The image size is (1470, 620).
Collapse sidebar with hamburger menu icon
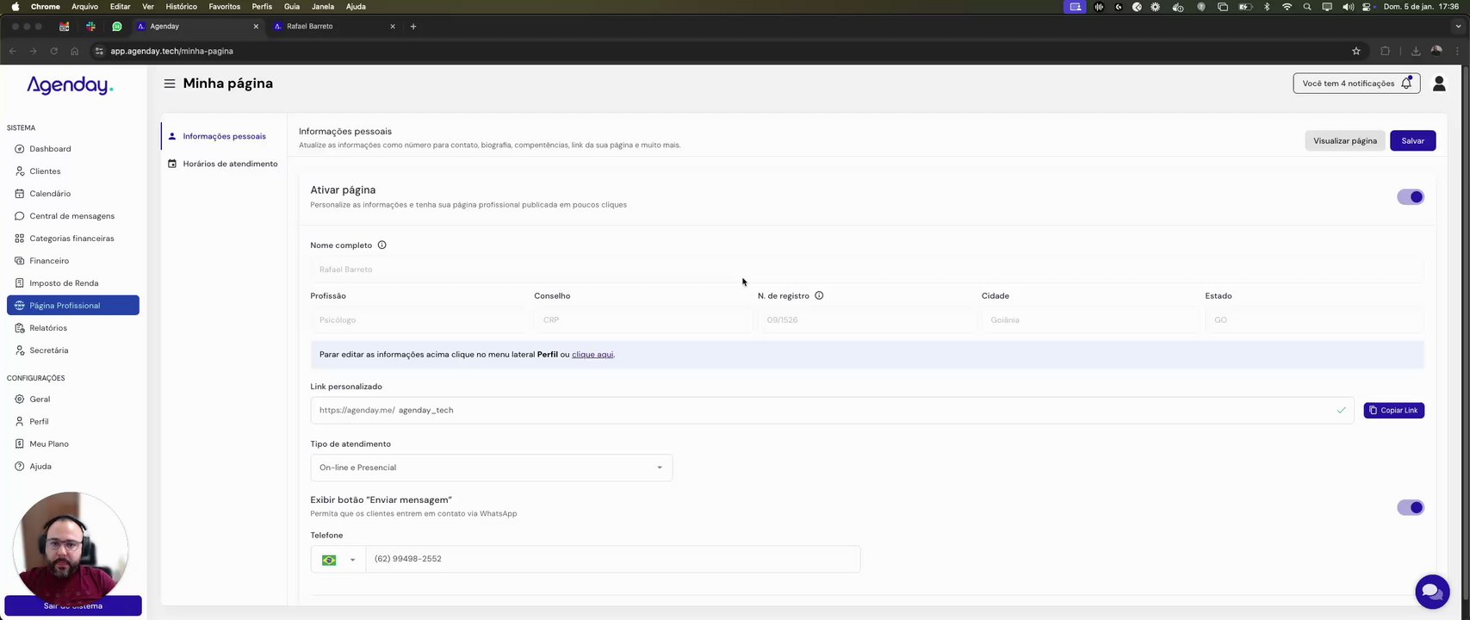(x=170, y=84)
